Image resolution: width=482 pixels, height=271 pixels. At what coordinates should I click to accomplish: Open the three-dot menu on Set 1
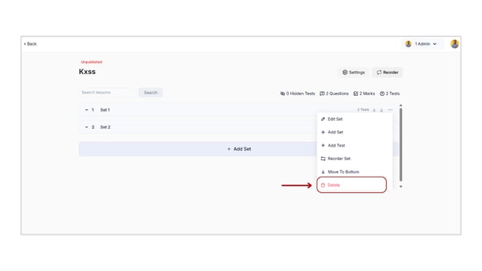390,110
